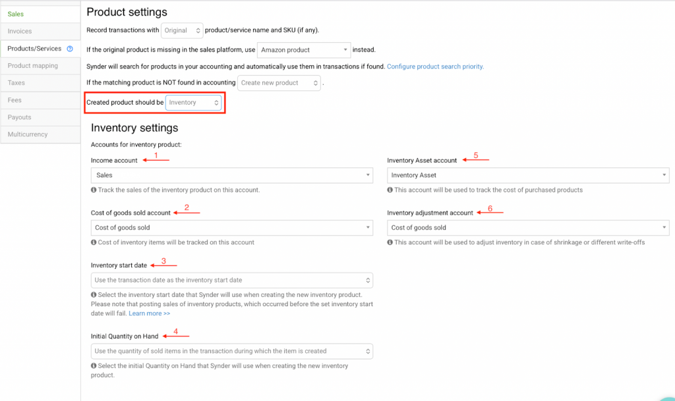Click info icon beside income account hint
The height and width of the screenshot is (401, 675).
[94, 190]
